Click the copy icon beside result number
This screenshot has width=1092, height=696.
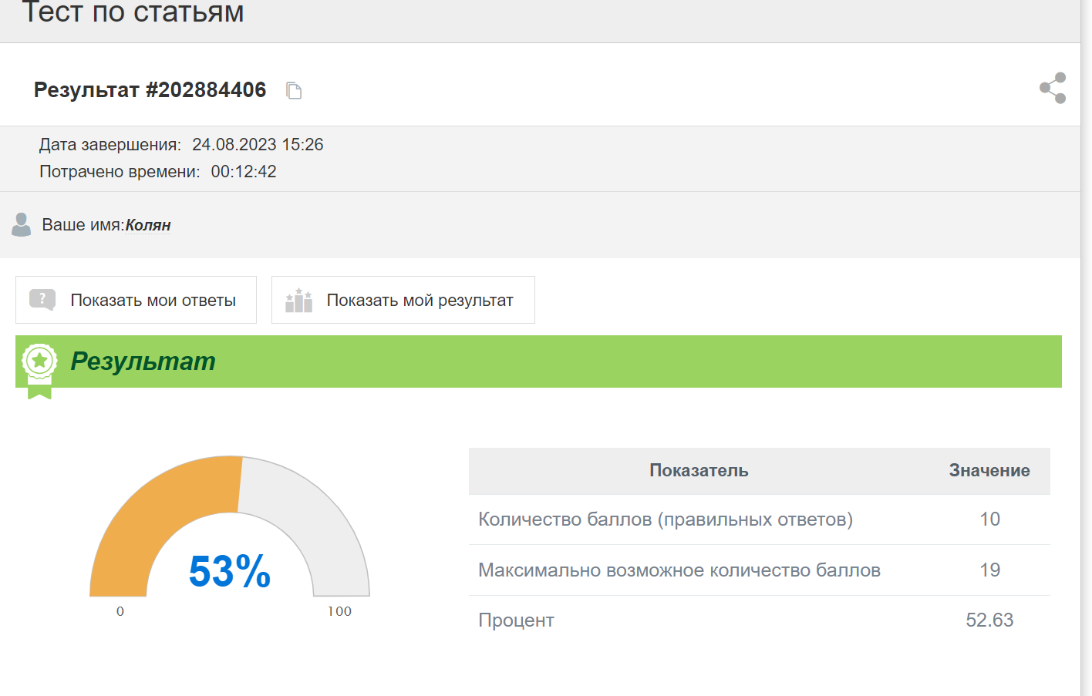(294, 91)
